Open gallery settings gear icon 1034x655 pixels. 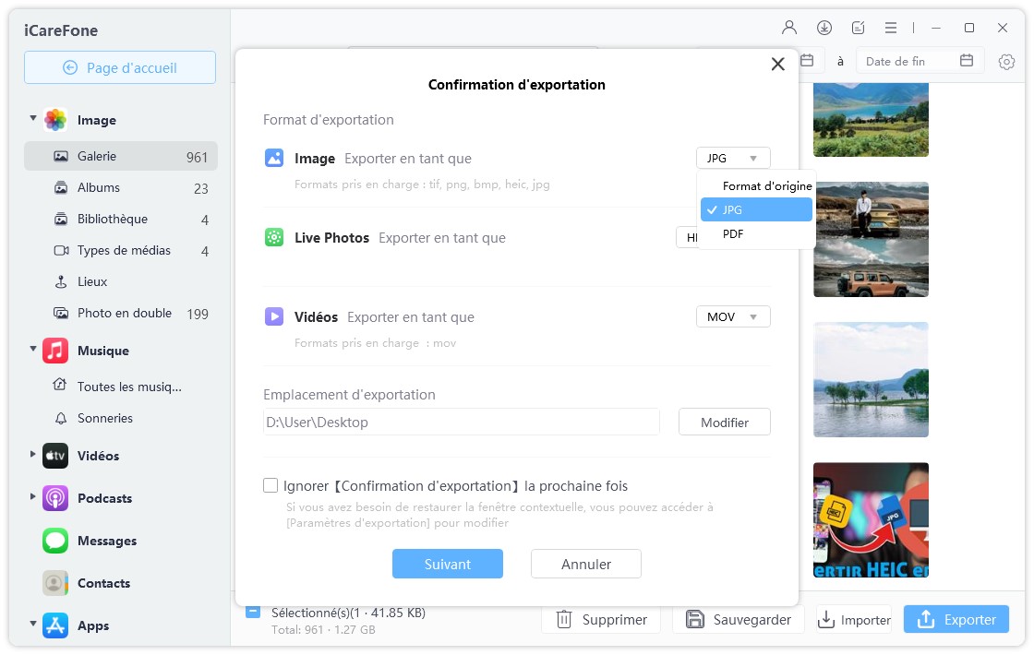(1005, 62)
